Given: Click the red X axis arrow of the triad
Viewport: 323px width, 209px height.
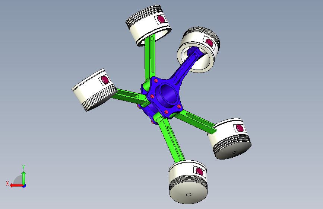Looking at the screenshot, I should [16, 186].
